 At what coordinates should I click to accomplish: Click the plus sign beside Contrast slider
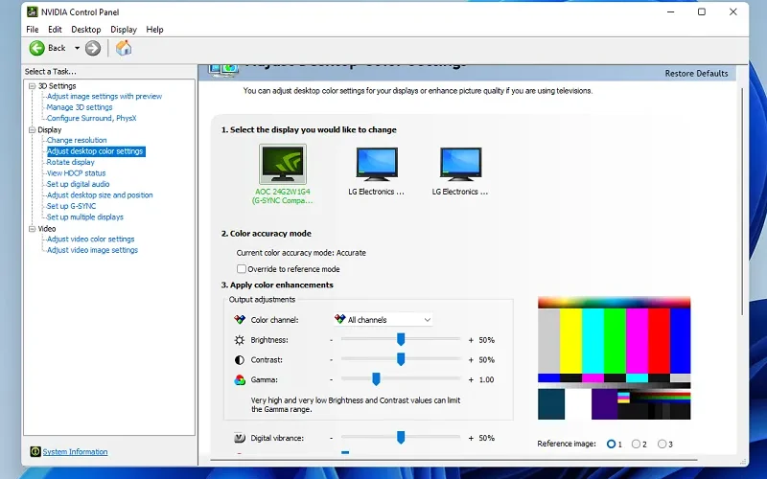(x=471, y=360)
